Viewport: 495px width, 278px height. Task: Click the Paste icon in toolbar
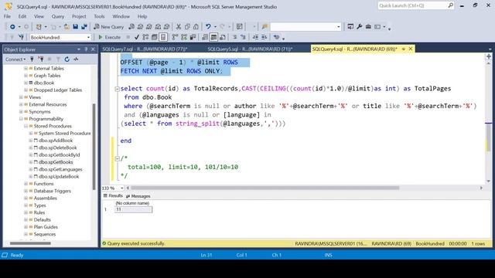pos(196,27)
